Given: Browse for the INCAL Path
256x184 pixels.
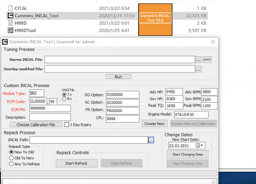Looking at the screenshot, I should (151, 140).
